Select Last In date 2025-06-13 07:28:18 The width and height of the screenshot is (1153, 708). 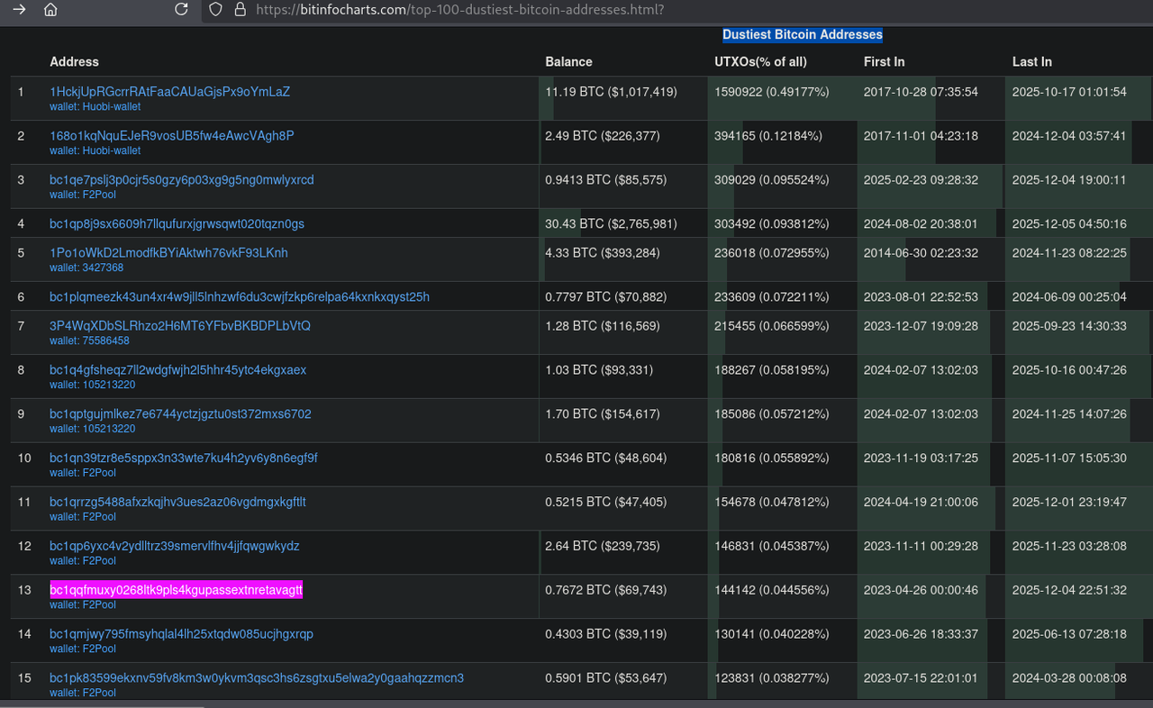pyautogui.click(x=1069, y=634)
